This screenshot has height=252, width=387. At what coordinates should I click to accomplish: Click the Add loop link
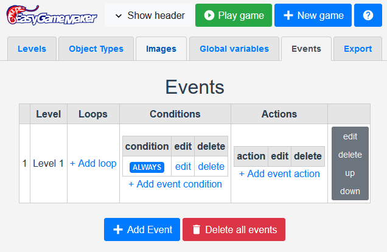[93, 163]
